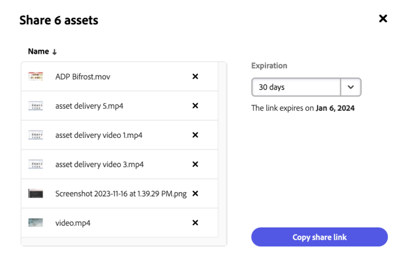Toggle Name column sort arrow
The image size is (408, 265).
(x=54, y=52)
